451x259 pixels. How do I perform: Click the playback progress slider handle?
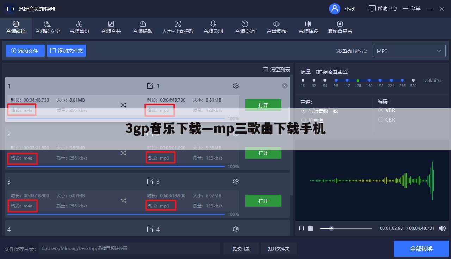point(332,228)
